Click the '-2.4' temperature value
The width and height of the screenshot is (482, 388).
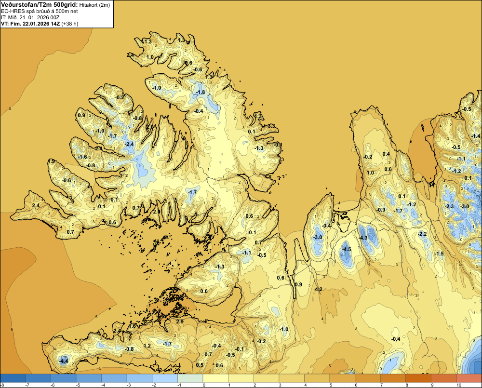click(x=130, y=144)
